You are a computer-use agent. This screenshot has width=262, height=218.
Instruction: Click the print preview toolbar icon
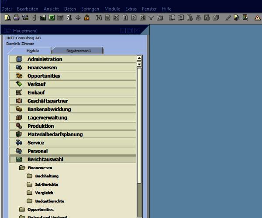(8, 18)
